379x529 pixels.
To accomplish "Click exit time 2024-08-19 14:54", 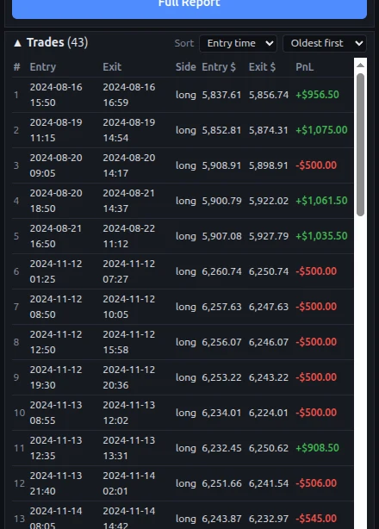I will 129,130.
